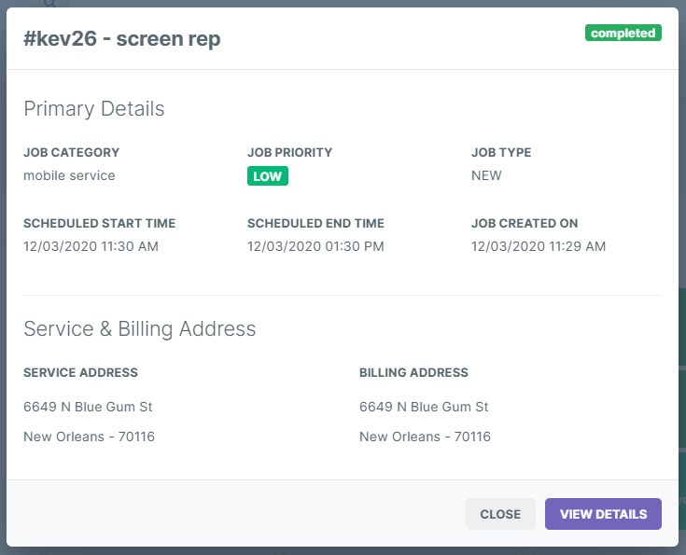
Task: Click the LOW job priority badge
Action: tap(267, 176)
